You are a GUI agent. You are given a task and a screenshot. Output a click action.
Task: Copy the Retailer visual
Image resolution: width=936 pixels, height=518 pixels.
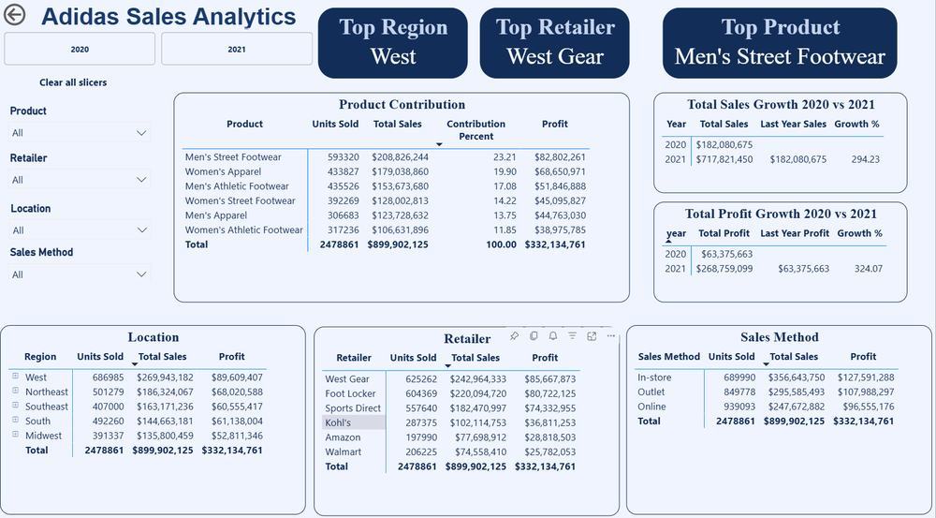534,336
